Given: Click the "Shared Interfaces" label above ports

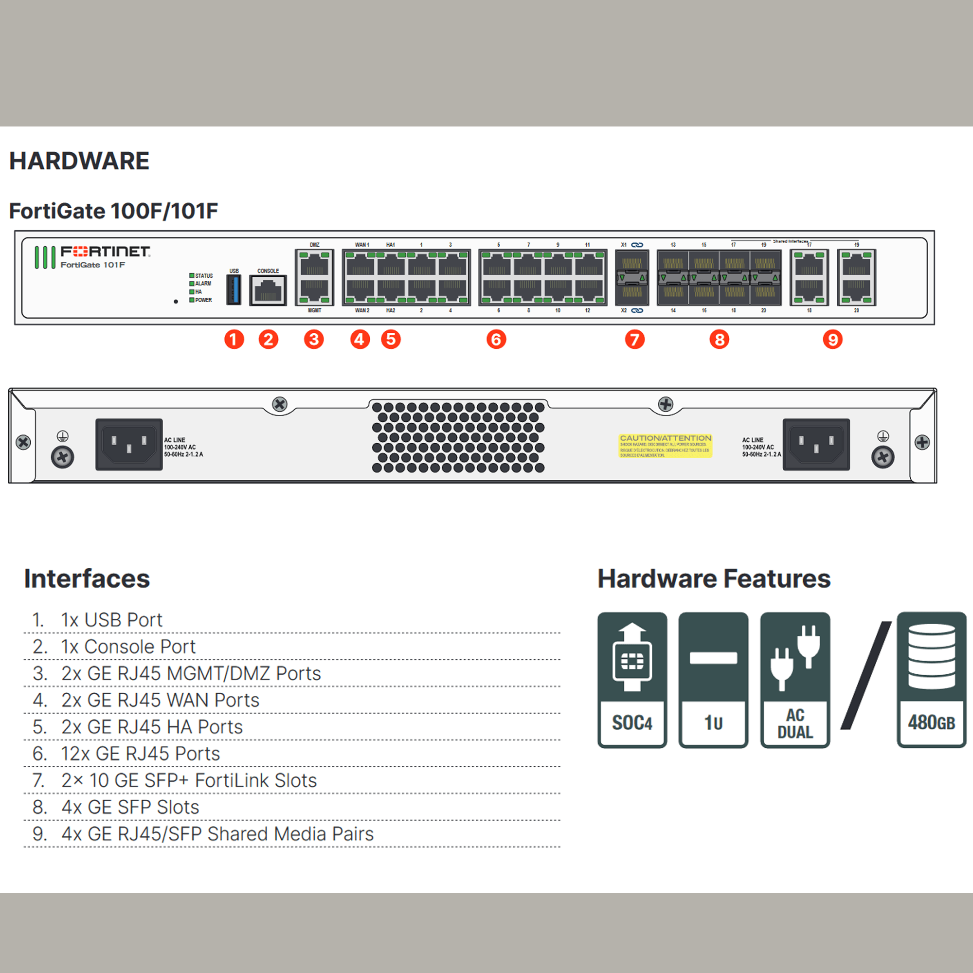Looking at the screenshot, I should pyautogui.click(x=790, y=241).
